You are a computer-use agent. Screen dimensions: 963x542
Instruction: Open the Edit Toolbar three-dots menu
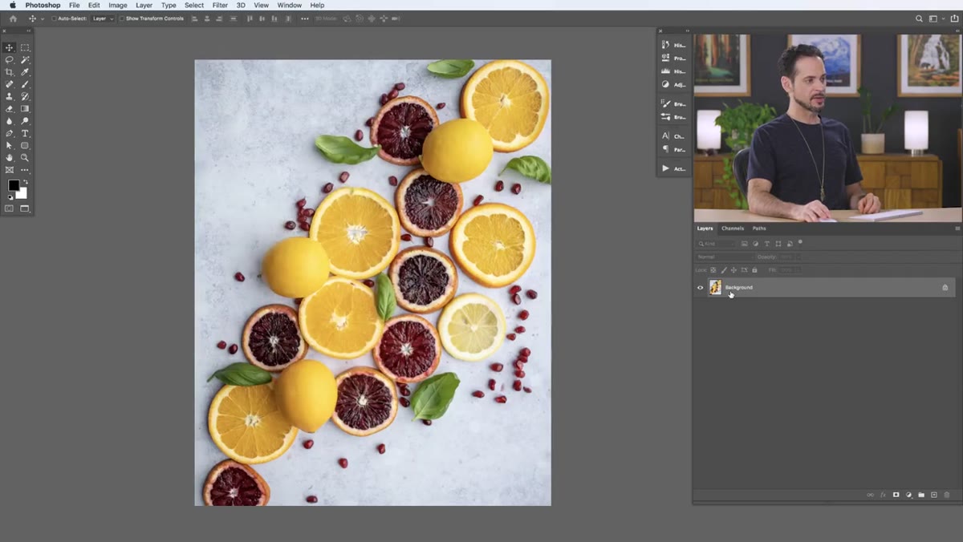25,170
